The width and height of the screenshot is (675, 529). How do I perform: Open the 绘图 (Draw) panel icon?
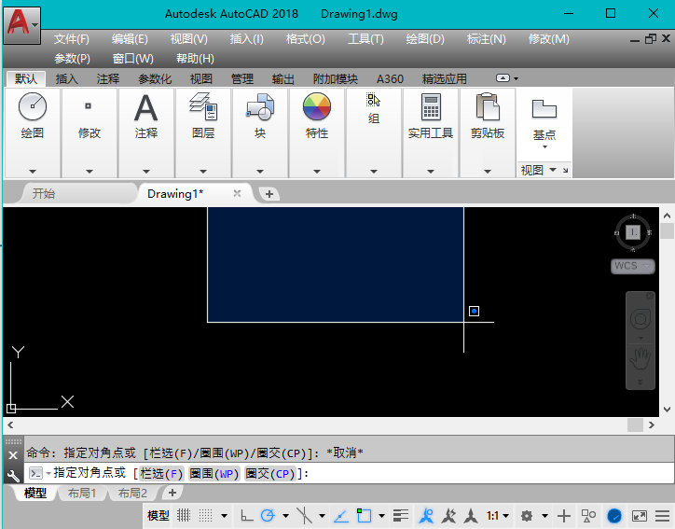tap(32, 108)
